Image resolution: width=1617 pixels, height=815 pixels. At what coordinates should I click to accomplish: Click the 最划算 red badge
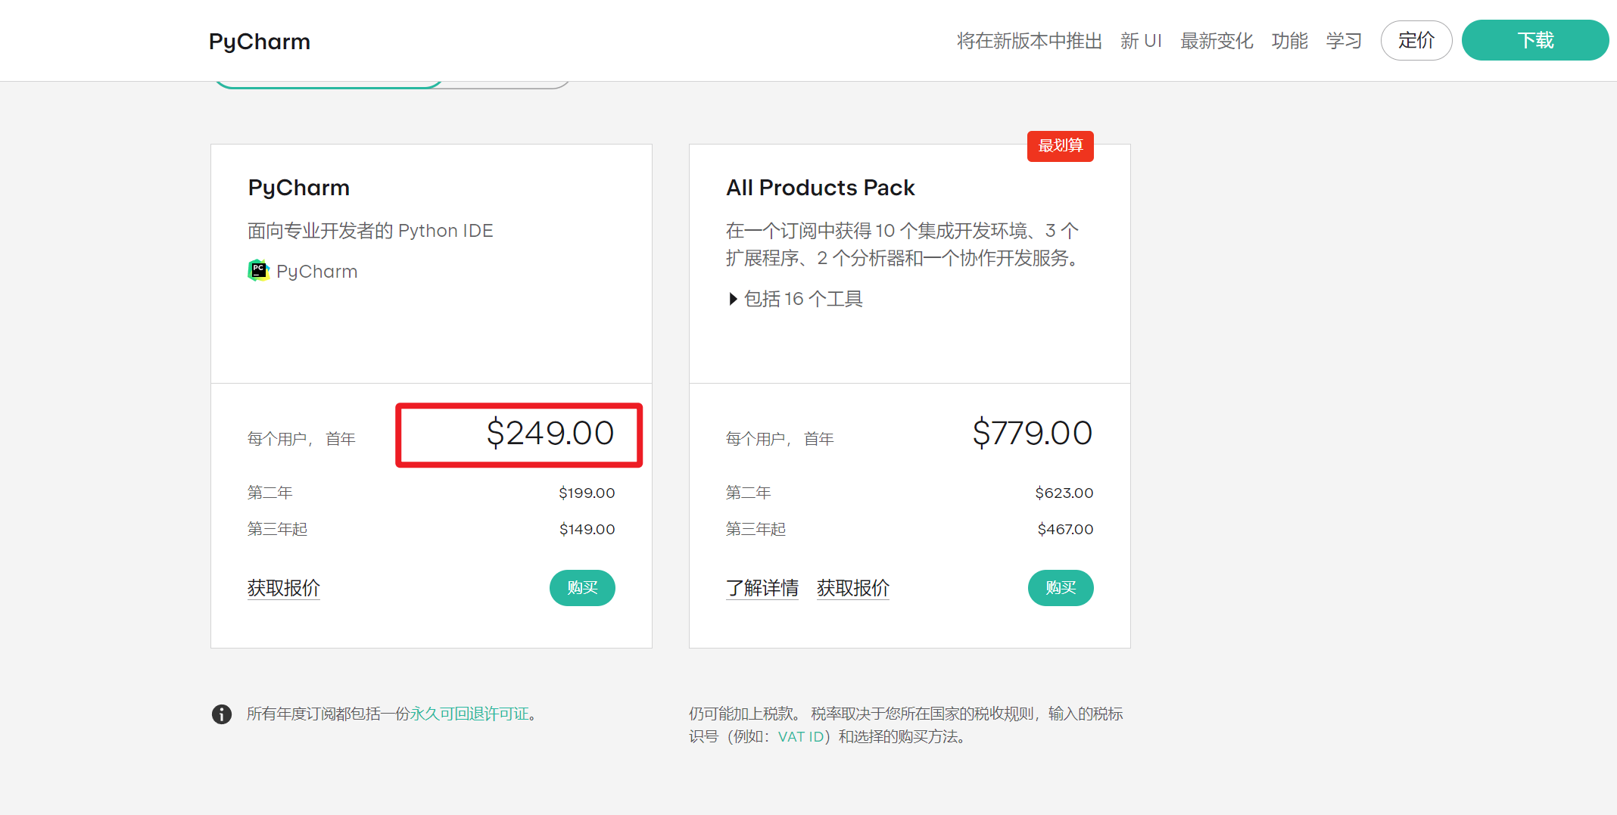tap(1061, 145)
